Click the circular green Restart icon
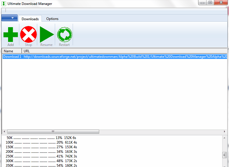 coord(65,35)
